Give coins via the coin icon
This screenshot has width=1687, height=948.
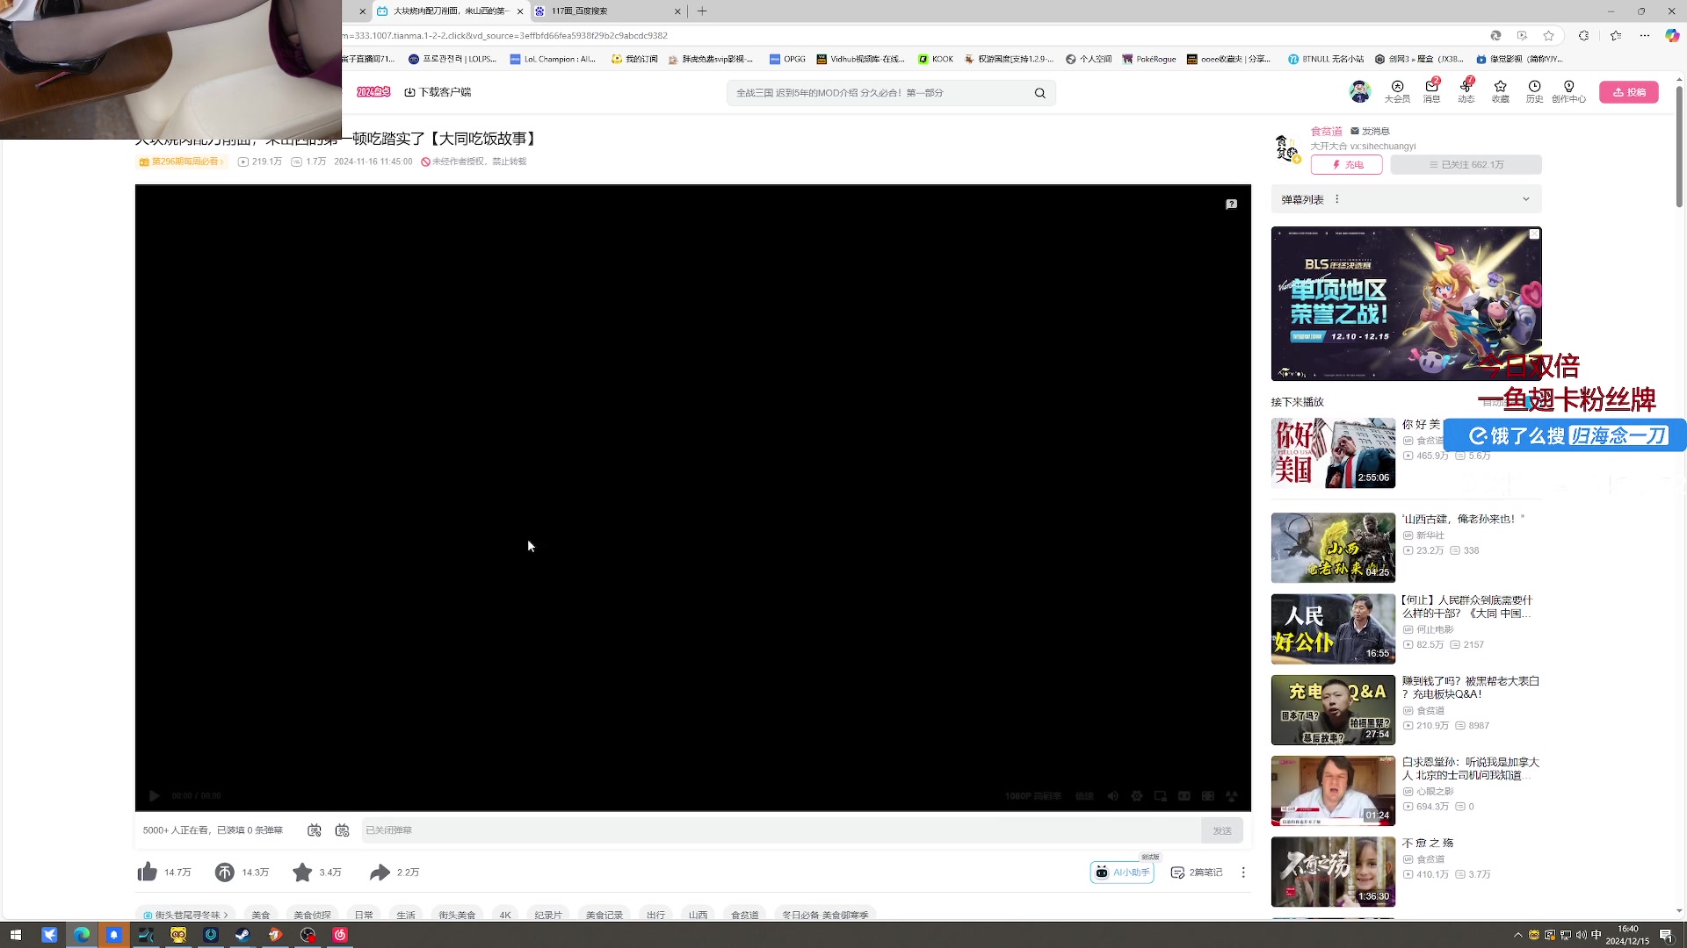click(x=225, y=872)
